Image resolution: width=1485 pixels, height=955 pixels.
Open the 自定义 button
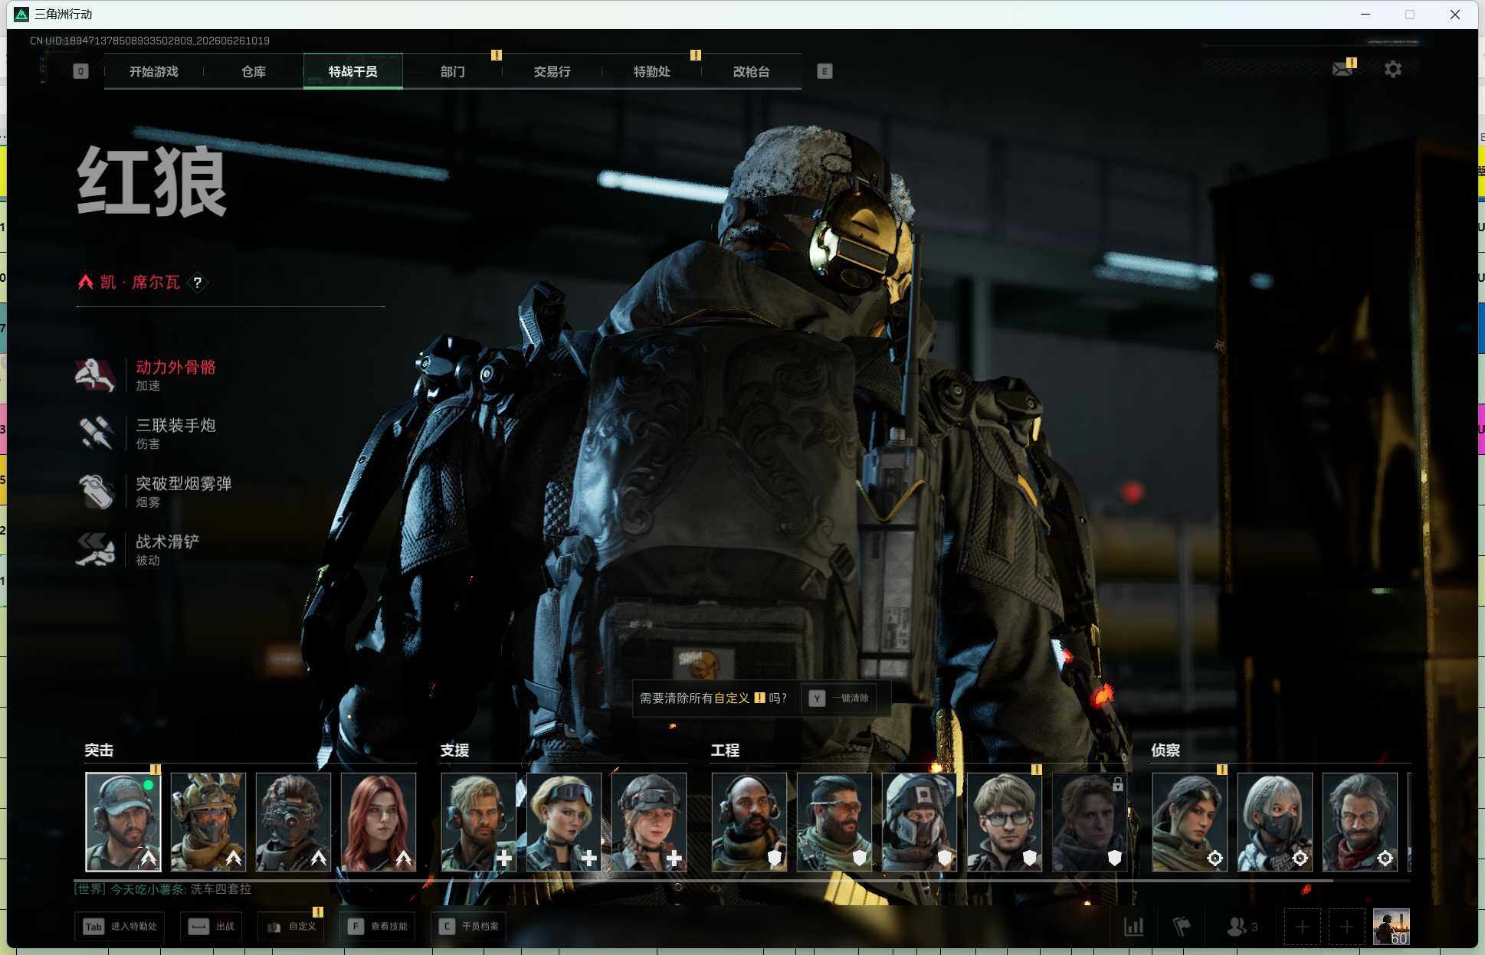pos(291,927)
